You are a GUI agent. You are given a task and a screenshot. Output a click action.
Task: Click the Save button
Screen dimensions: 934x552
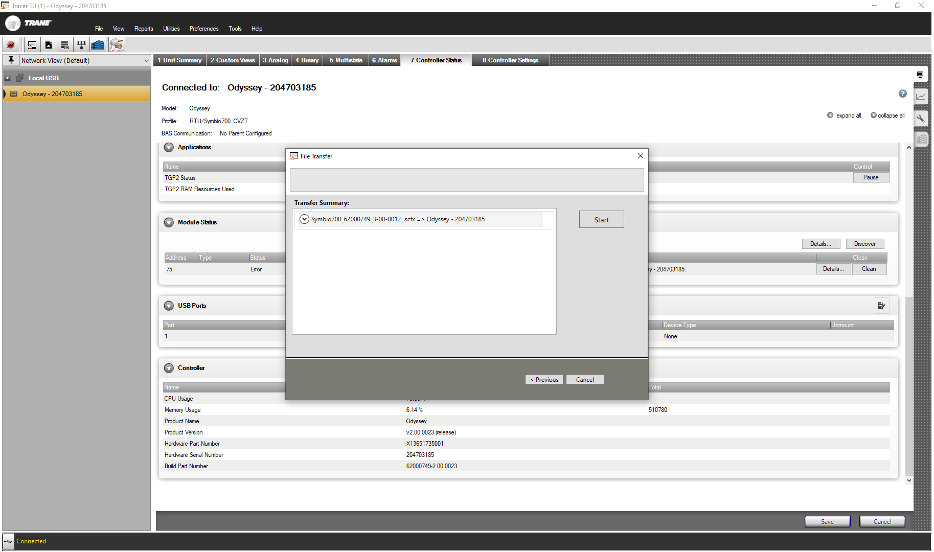pos(827,522)
